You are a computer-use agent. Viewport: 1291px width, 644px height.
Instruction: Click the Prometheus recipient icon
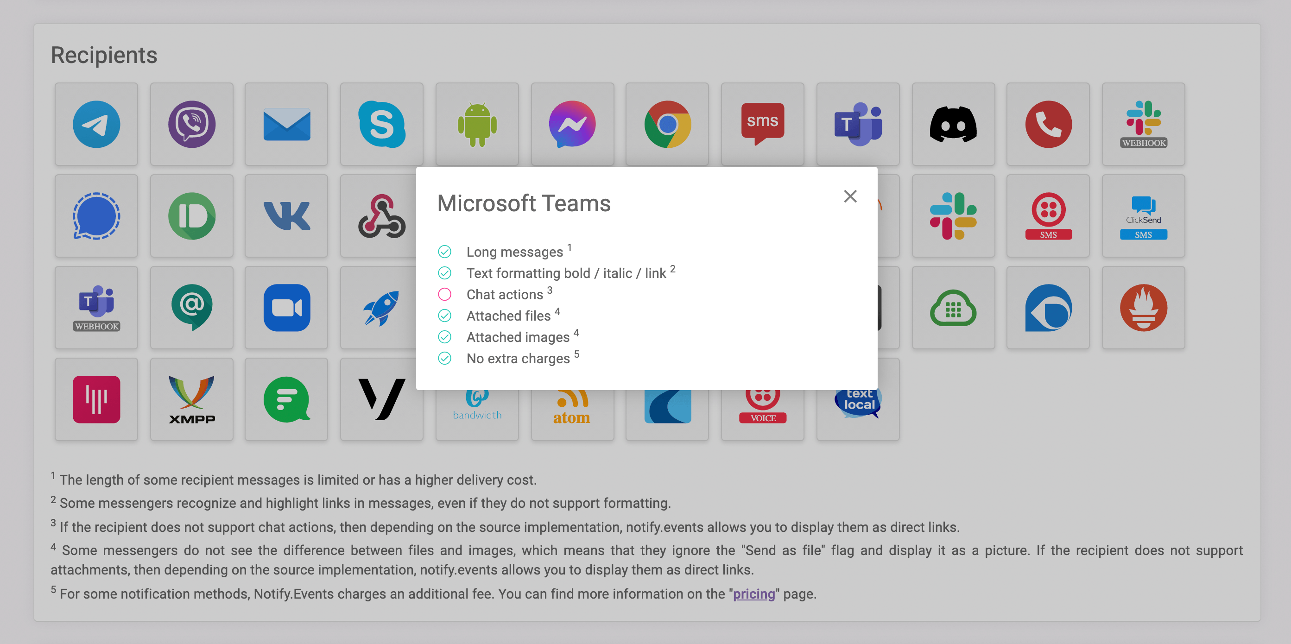1143,307
